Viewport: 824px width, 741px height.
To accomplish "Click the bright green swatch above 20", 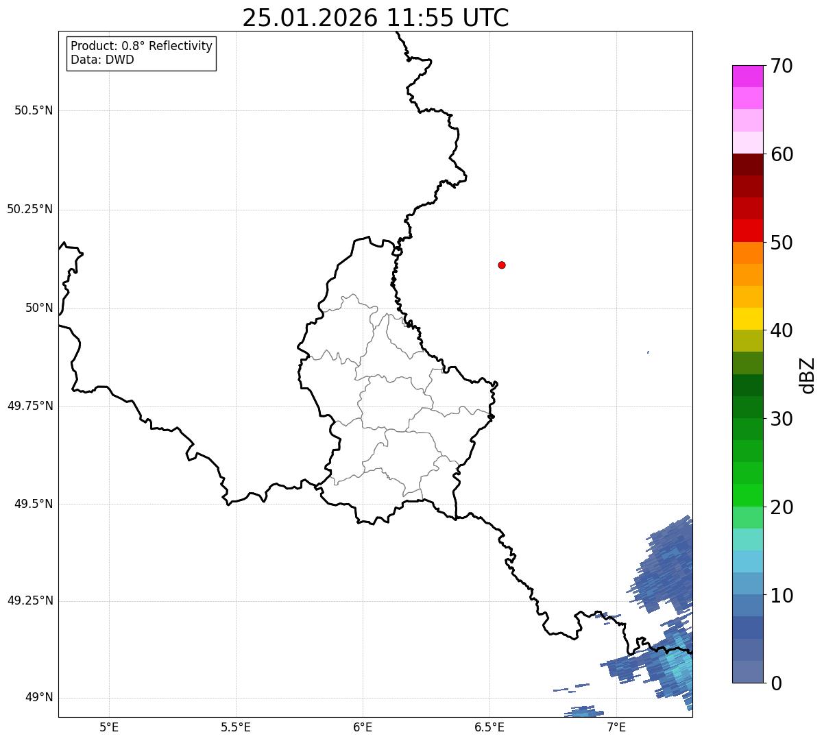I will [747, 495].
